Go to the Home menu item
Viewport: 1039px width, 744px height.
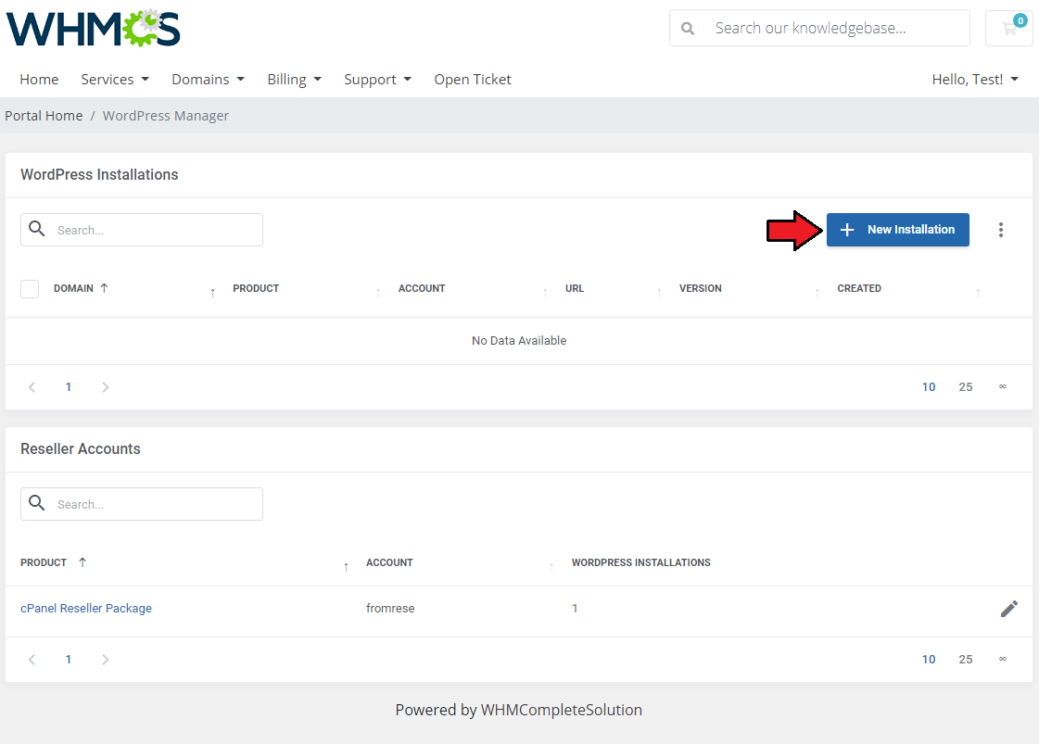[39, 80]
